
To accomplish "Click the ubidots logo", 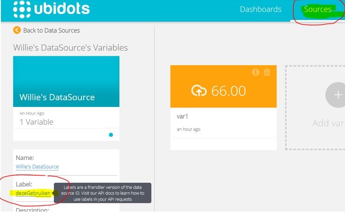I will [x=51, y=9].
